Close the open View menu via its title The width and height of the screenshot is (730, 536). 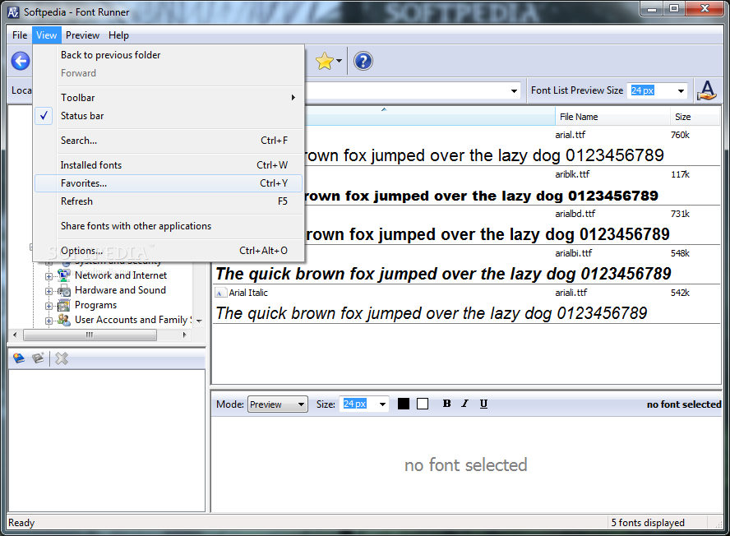pos(47,35)
